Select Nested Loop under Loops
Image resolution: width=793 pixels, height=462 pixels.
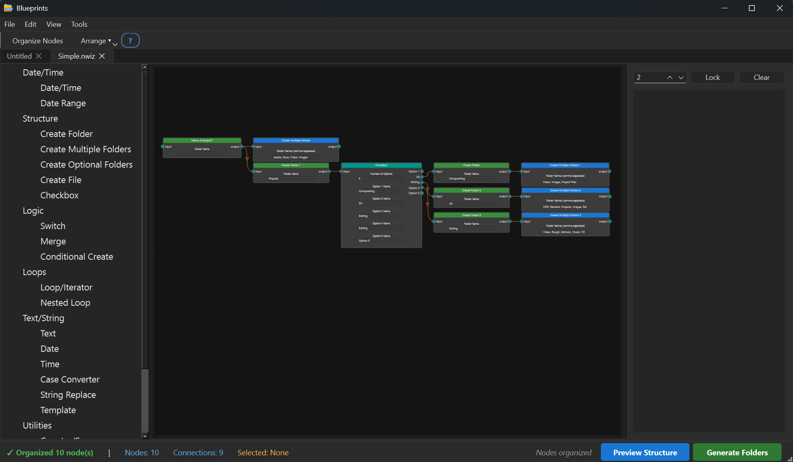tap(65, 303)
